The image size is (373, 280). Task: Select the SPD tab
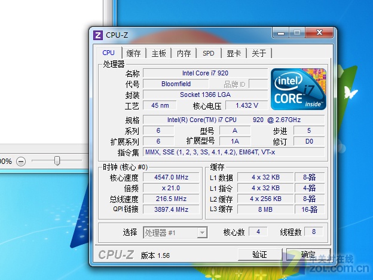(x=208, y=53)
